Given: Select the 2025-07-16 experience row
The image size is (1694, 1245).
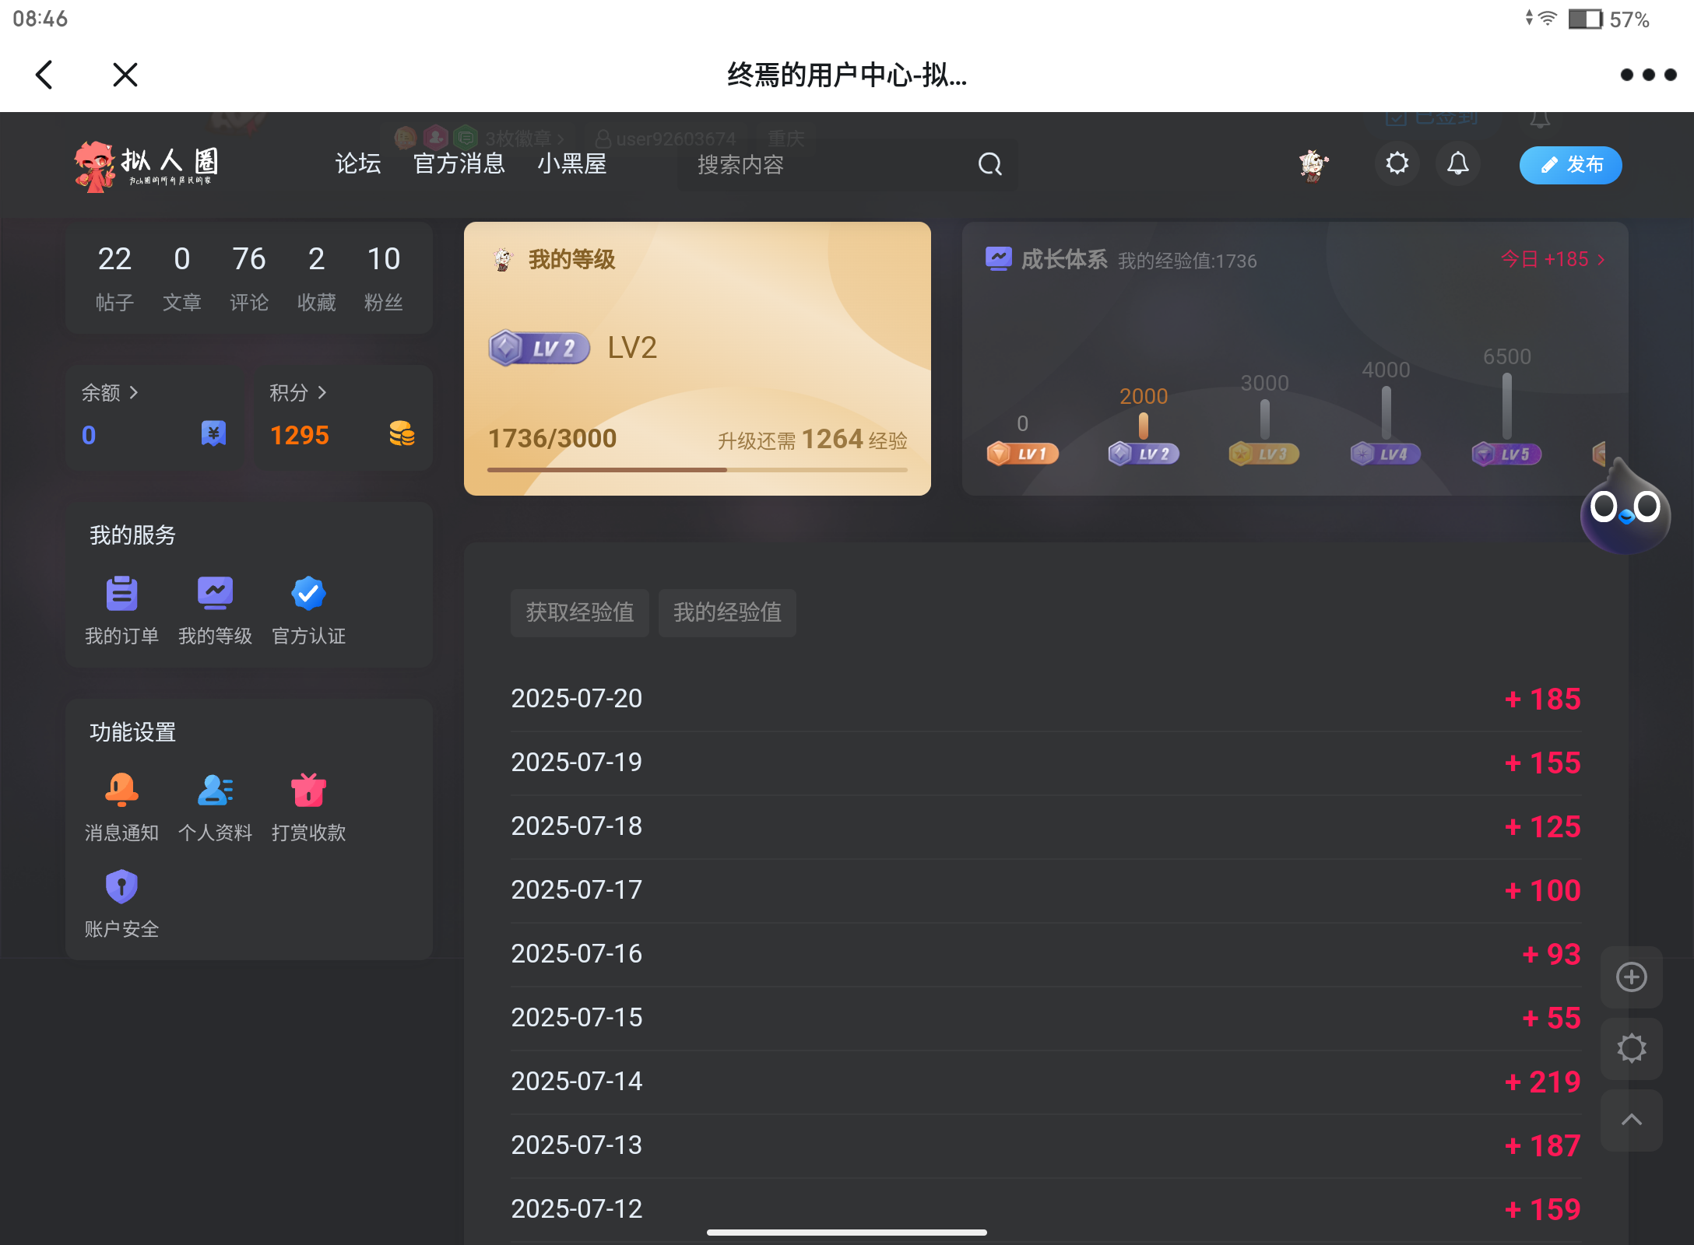Looking at the screenshot, I should (x=1046, y=954).
